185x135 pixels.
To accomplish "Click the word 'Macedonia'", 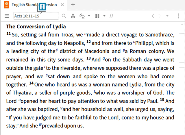I will [x=97, y=51].
